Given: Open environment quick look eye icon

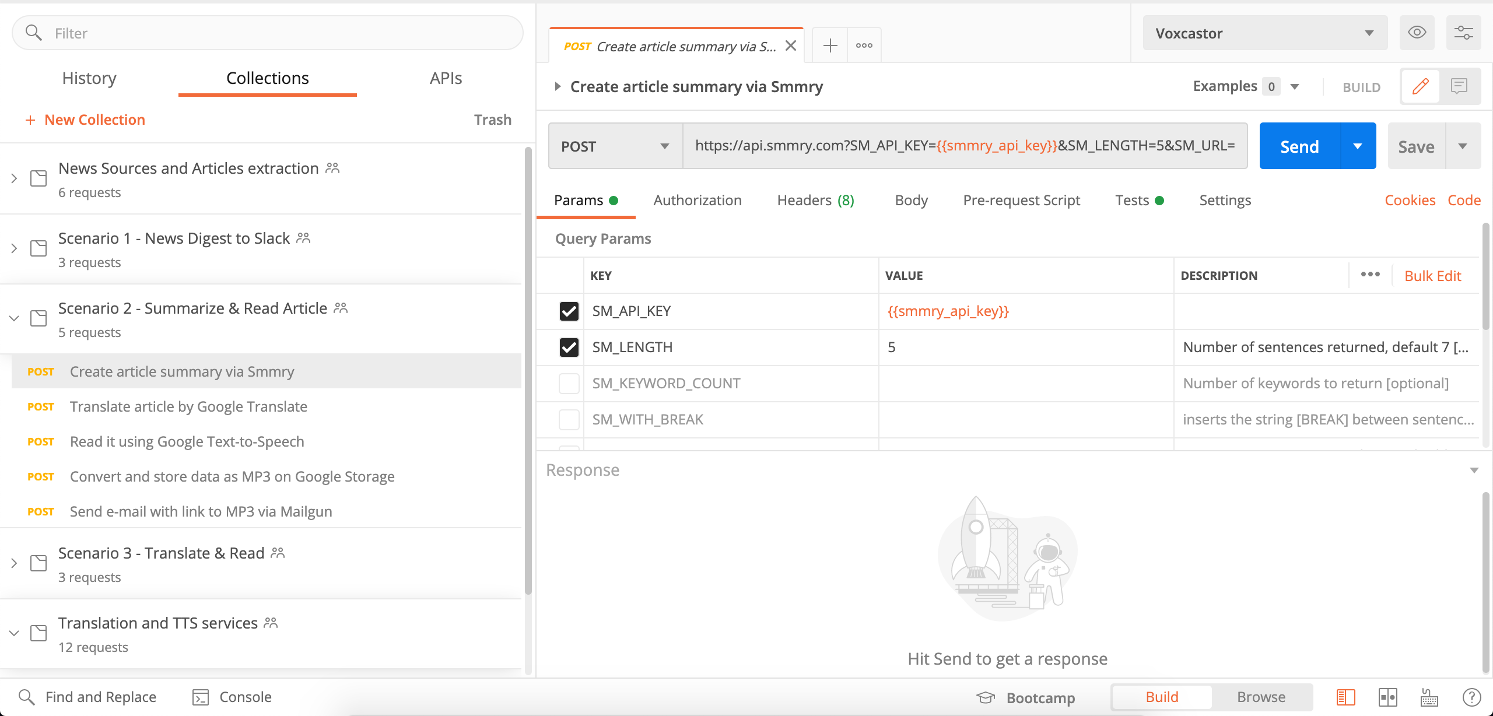Looking at the screenshot, I should click(1417, 33).
